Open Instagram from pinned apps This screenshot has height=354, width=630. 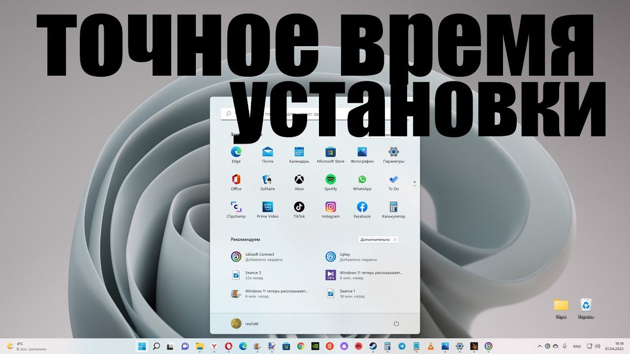click(331, 209)
